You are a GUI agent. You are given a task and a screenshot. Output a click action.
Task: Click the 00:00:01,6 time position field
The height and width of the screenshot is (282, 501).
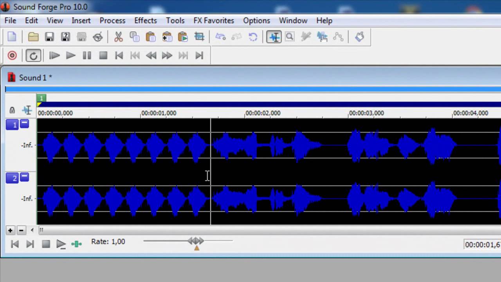(x=482, y=244)
